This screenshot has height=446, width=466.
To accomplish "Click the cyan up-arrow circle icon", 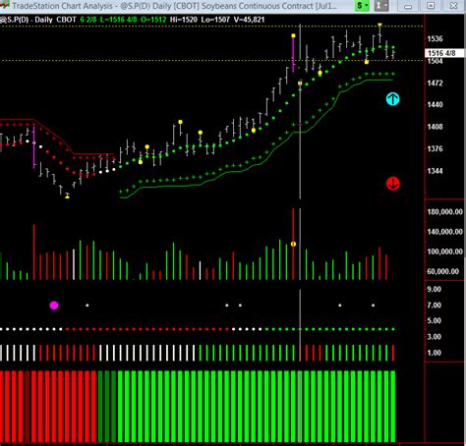I will [392, 99].
